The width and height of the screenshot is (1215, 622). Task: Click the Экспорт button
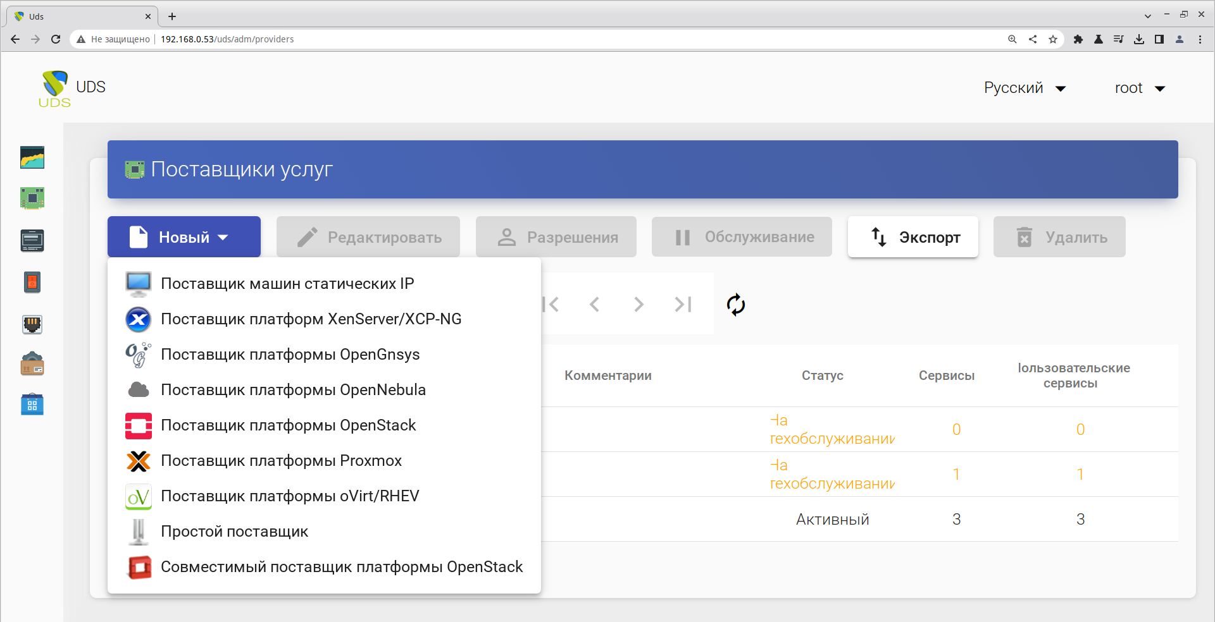point(913,237)
